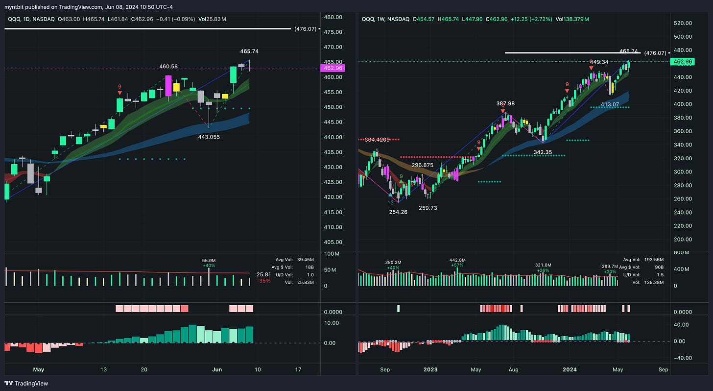Screen dimensions: 713x391
Task: Click the myntbit published on TradingView.com caption
Action: [89, 6]
